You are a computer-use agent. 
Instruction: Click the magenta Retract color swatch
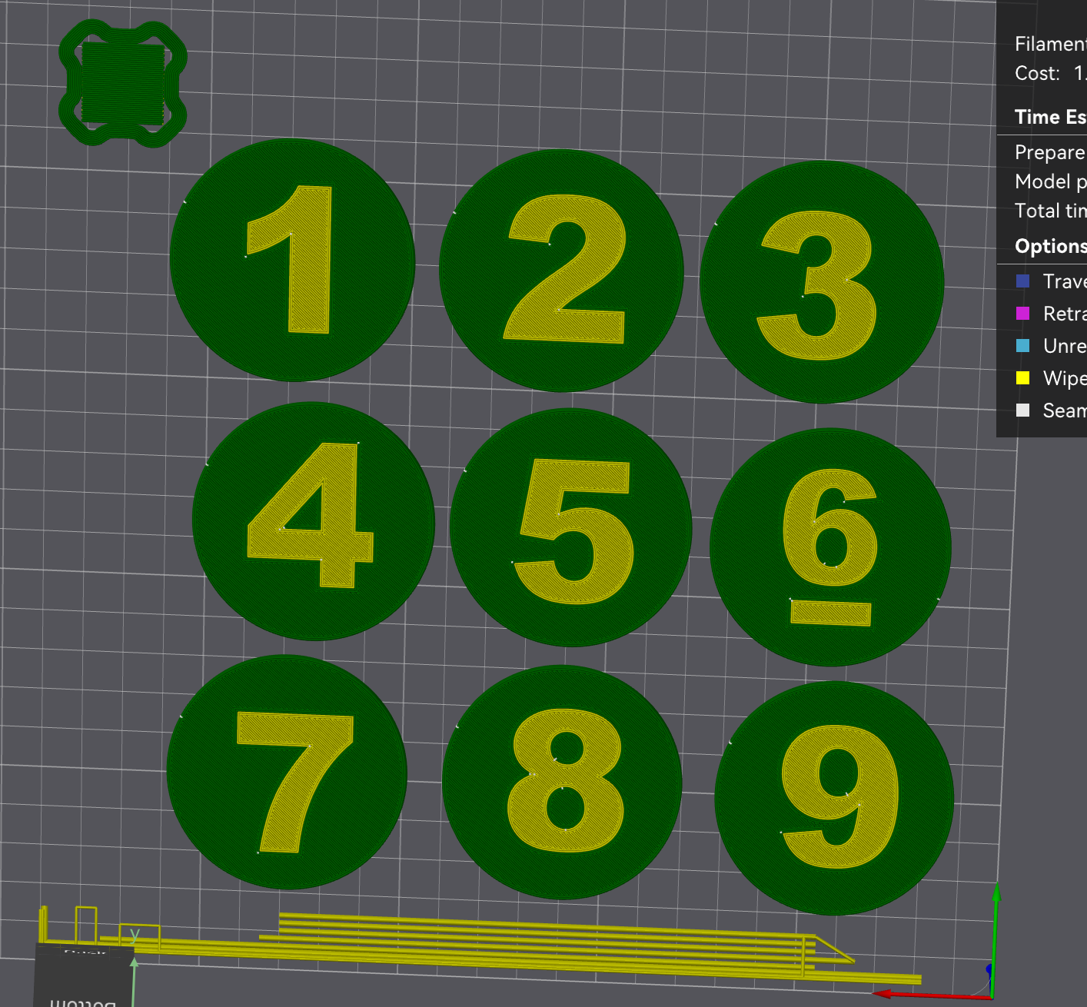coord(1022,314)
